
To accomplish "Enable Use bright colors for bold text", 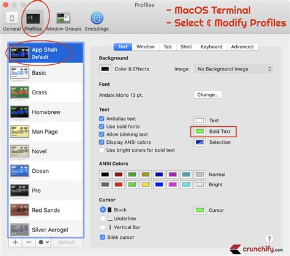I will click(x=102, y=150).
